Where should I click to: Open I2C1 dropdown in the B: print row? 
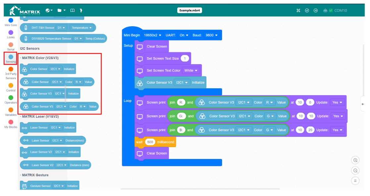[x=243, y=130]
